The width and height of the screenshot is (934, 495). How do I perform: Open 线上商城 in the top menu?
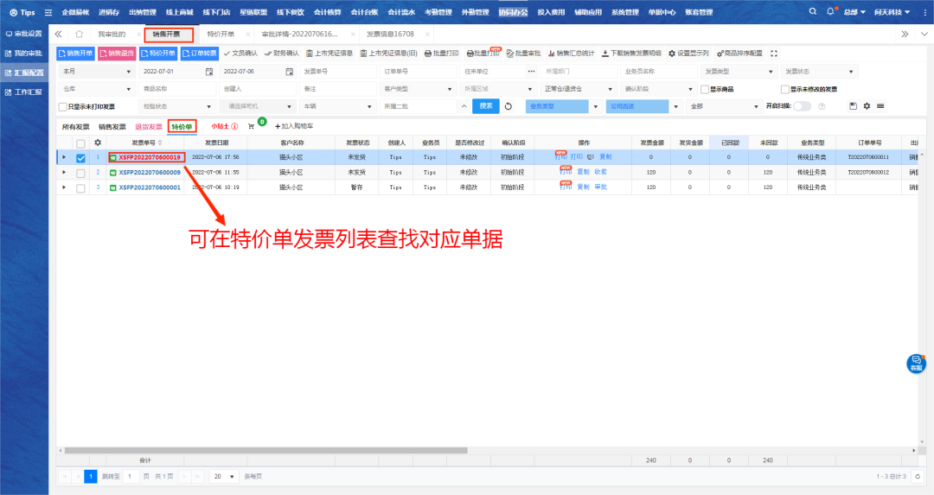pyautogui.click(x=180, y=12)
